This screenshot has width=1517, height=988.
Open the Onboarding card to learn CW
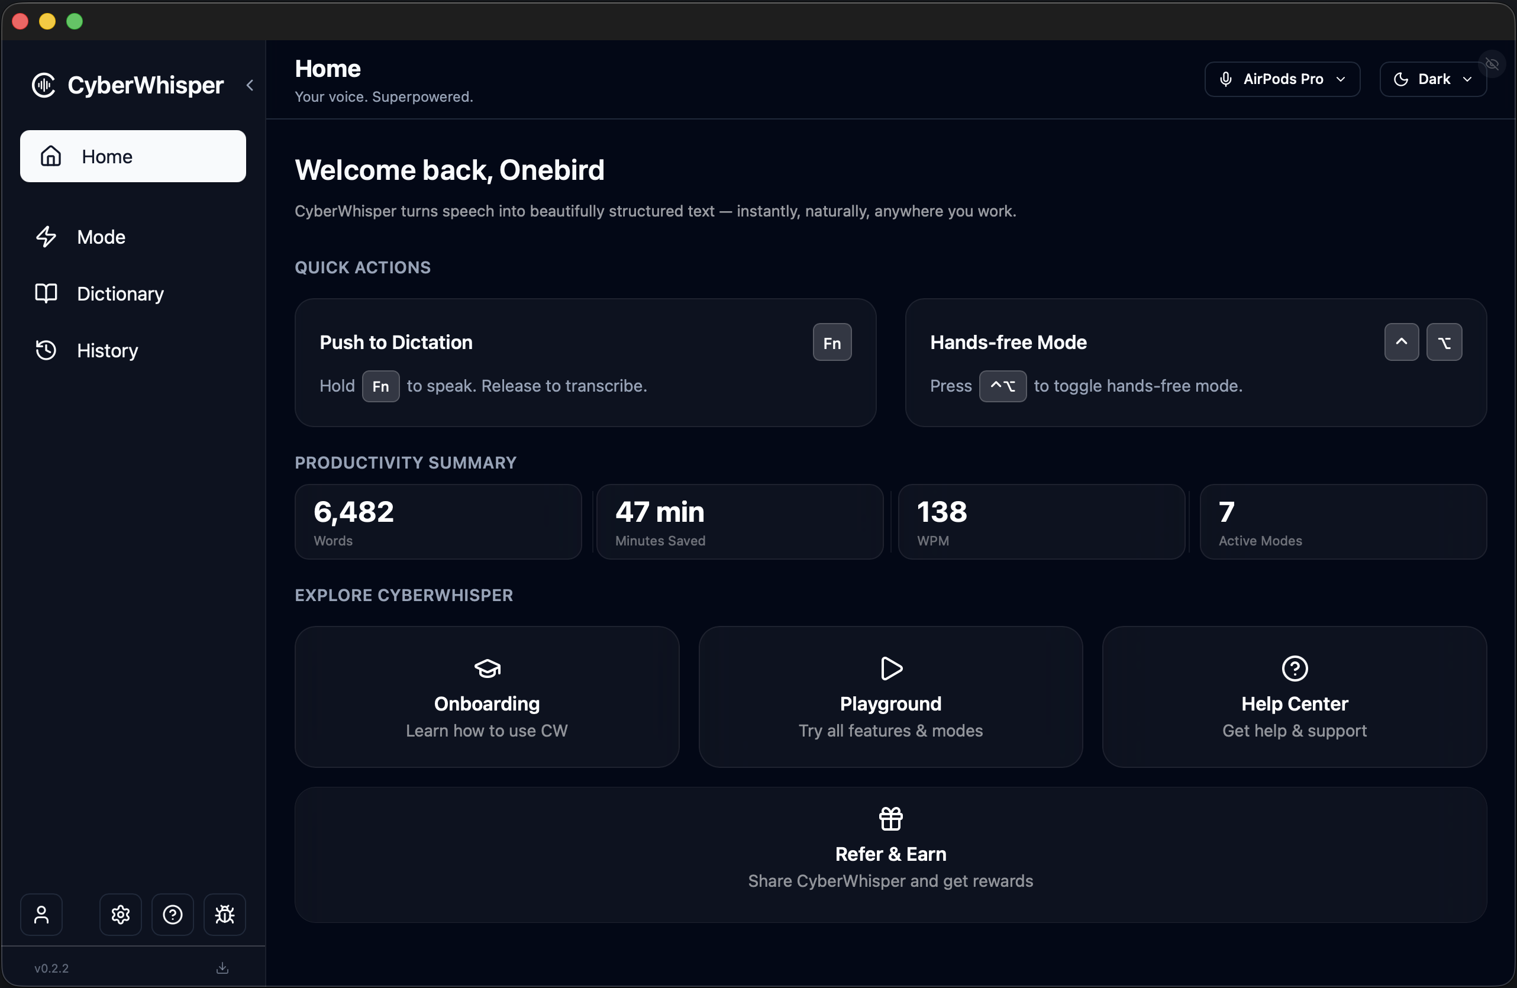486,698
